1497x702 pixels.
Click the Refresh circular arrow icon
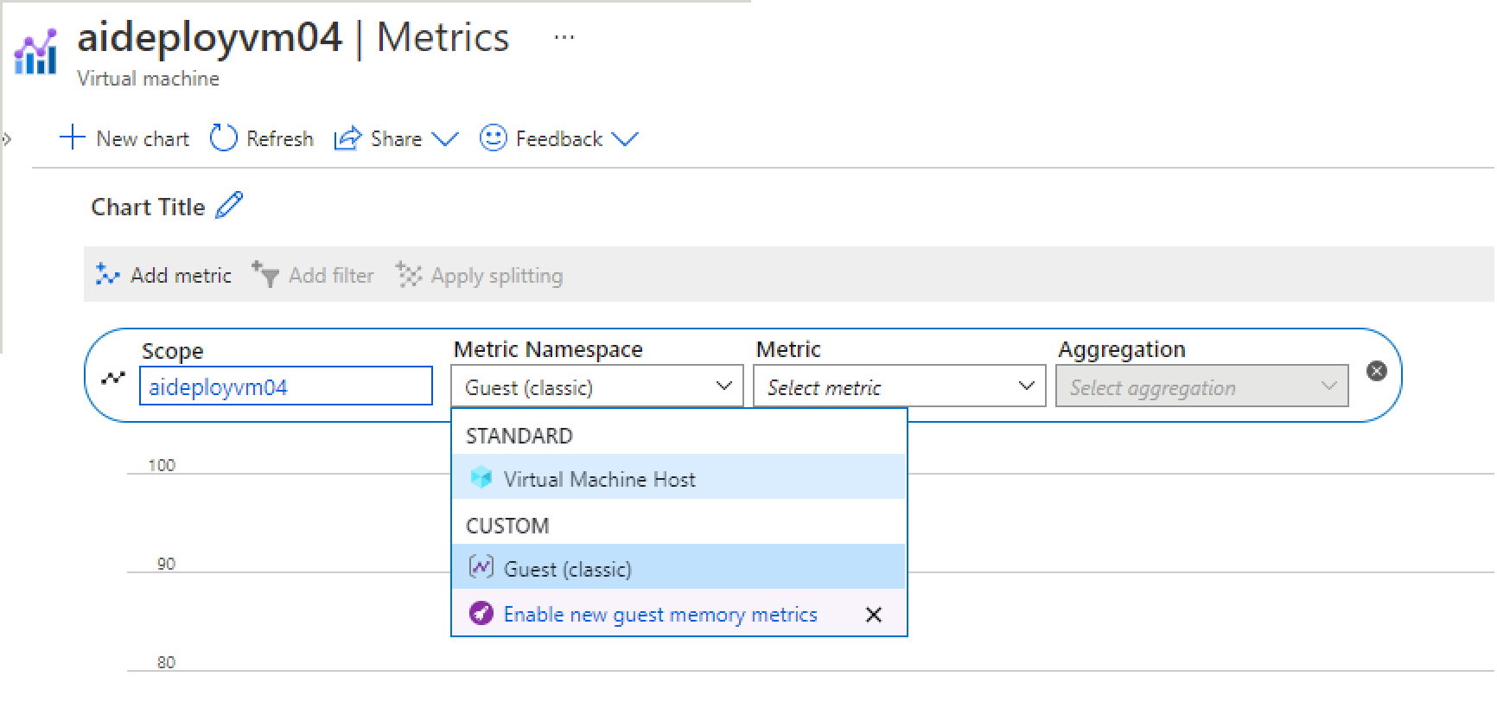pyautogui.click(x=223, y=138)
